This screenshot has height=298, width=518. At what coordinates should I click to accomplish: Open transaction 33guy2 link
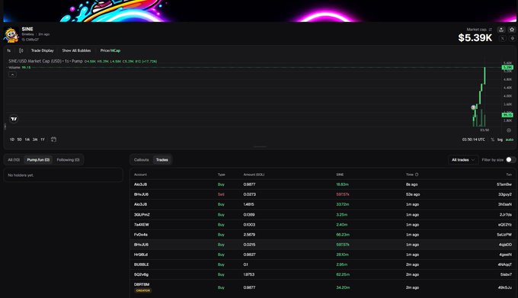point(505,194)
